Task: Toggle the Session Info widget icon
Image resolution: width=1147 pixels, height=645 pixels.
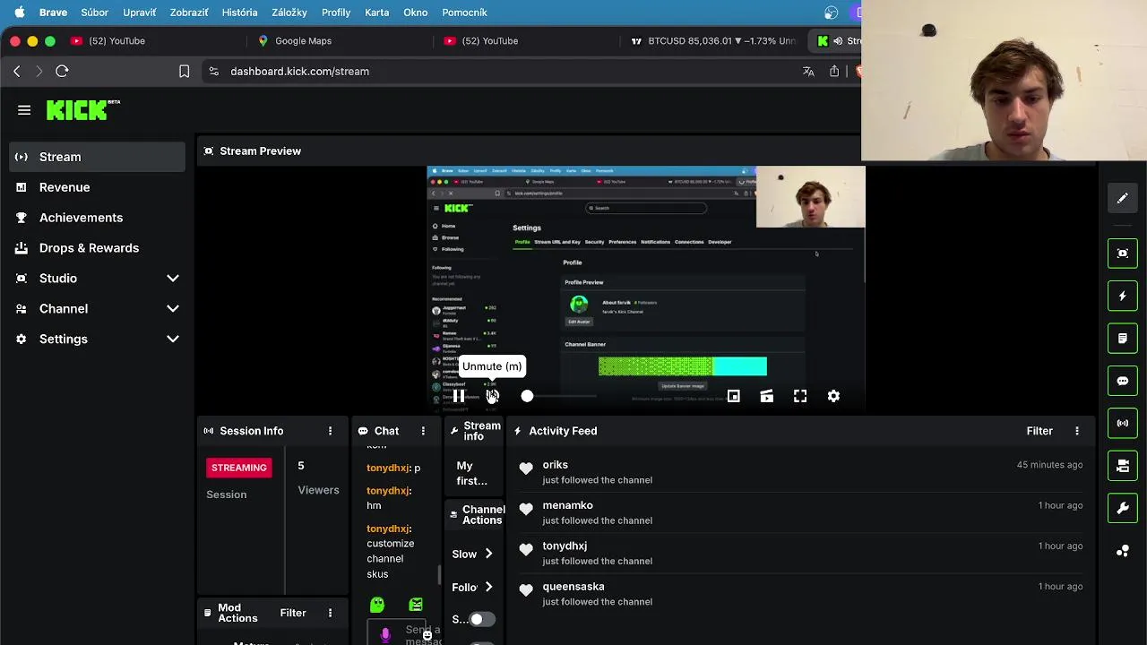Action: point(1122,423)
